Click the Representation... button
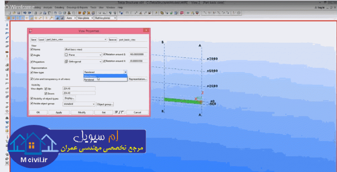Image resolution: width=337 pixels, height=172 pixels. [138, 79]
